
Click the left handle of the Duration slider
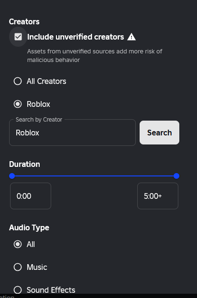(12, 176)
